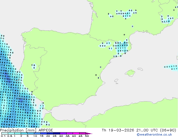Image resolution: width=178 pixels, height=137 pixels.
Task: Click the 0.1–0.5 mm legend swatch
Action: [x=5, y=133]
